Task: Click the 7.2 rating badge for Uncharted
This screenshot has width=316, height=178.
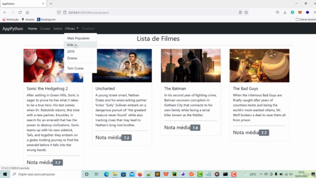Action: pos(126,138)
